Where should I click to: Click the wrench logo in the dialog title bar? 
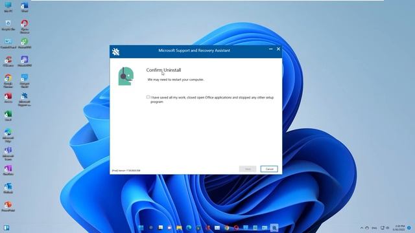(115, 52)
